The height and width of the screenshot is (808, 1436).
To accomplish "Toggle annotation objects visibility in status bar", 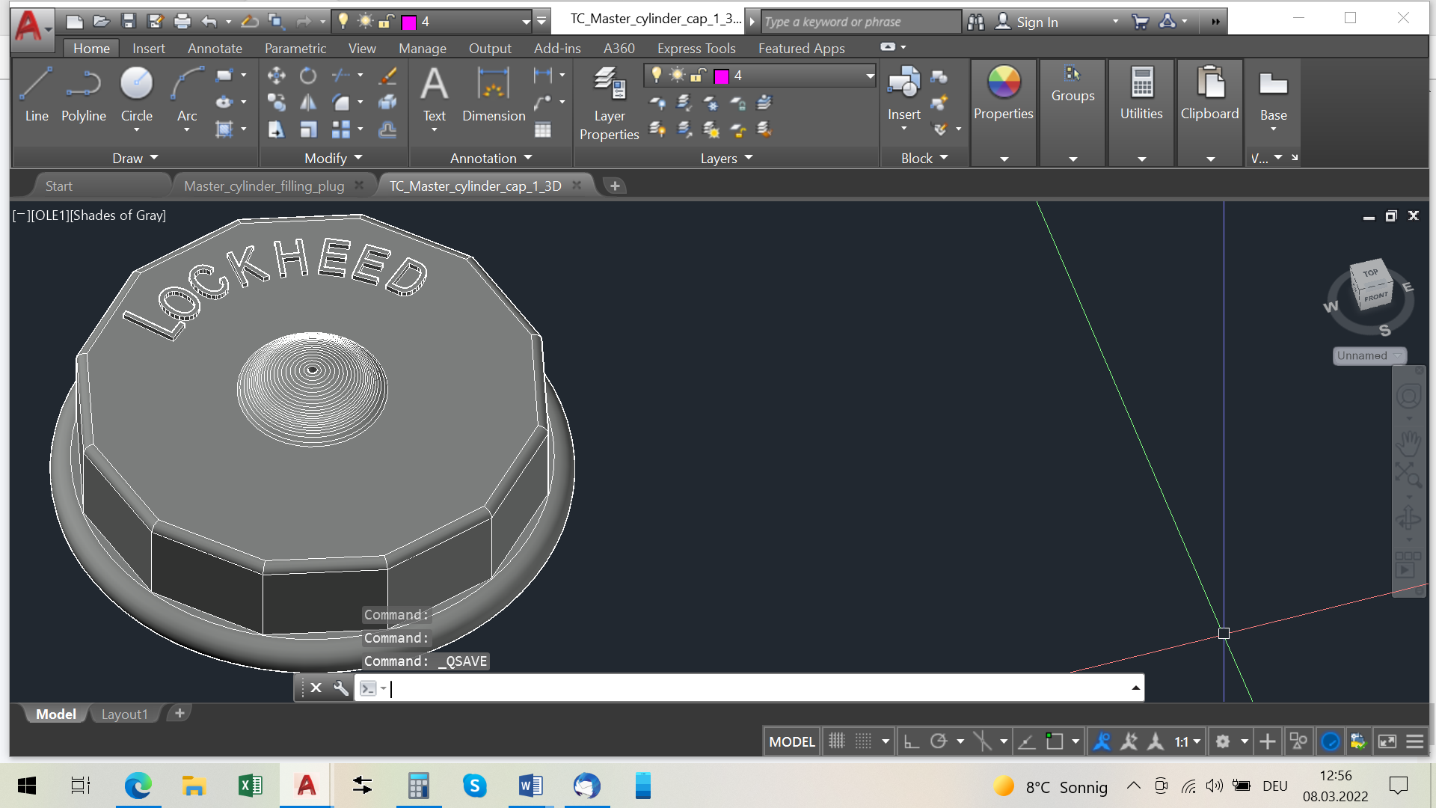I will (1102, 741).
